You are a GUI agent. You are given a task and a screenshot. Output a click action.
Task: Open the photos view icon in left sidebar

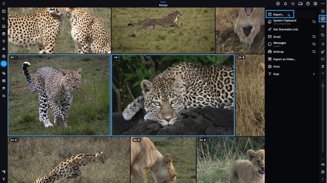(4, 26)
